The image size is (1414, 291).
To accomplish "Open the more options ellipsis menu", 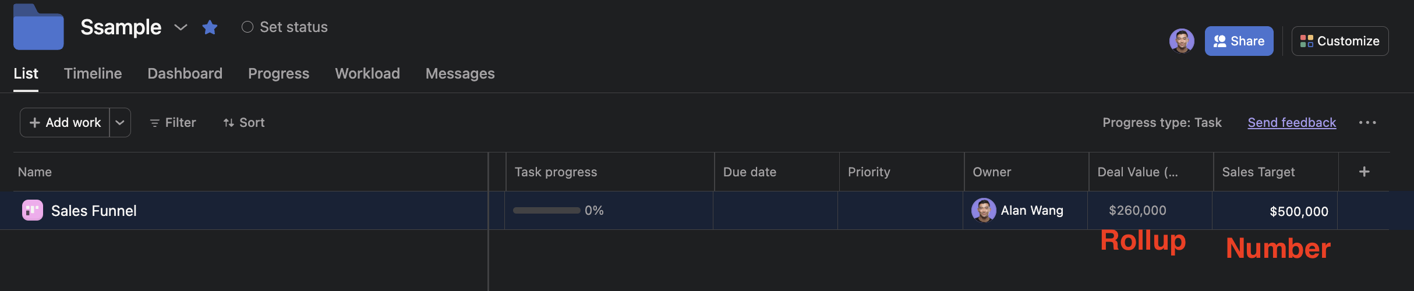I will click(1367, 122).
